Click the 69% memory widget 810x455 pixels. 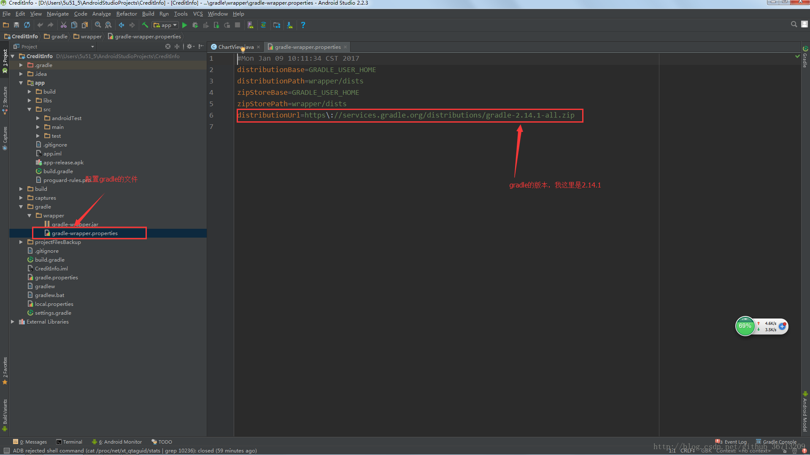click(745, 326)
